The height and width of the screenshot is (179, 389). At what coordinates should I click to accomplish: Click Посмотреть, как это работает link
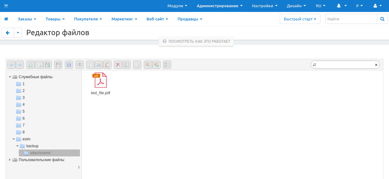[196, 41]
